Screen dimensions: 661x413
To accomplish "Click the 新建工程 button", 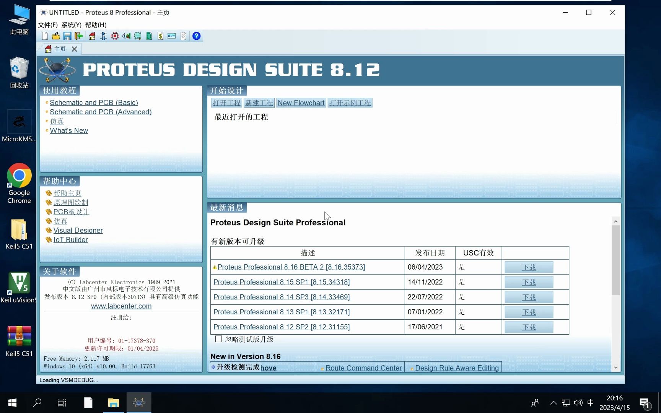I will 259,103.
